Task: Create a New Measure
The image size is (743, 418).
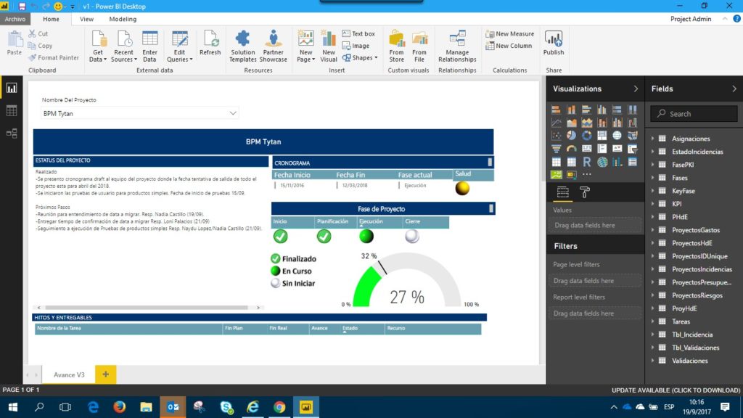Action: tap(510, 33)
